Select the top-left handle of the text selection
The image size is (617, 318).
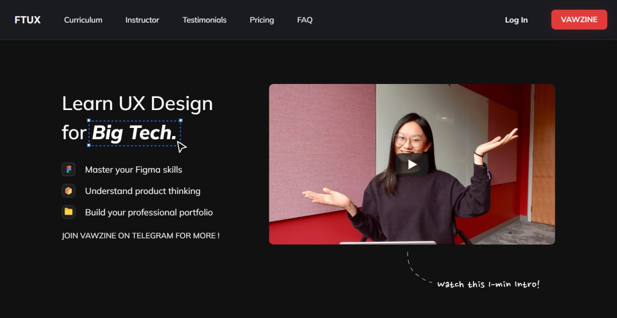click(89, 121)
